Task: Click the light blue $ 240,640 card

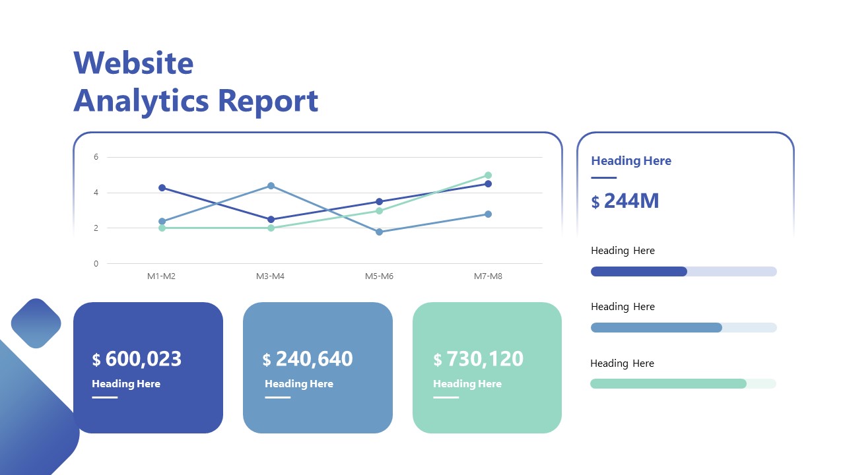Action: (318, 368)
